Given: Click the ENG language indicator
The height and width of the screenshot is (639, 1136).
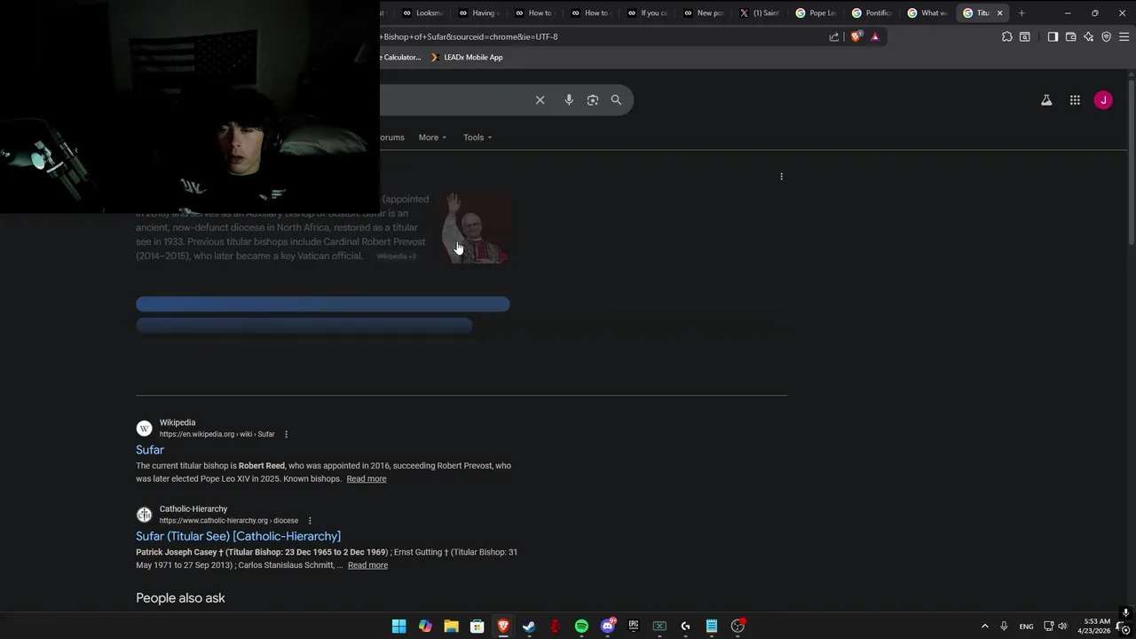Looking at the screenshot, I should pyautogui.click(x=1026, y=627).
